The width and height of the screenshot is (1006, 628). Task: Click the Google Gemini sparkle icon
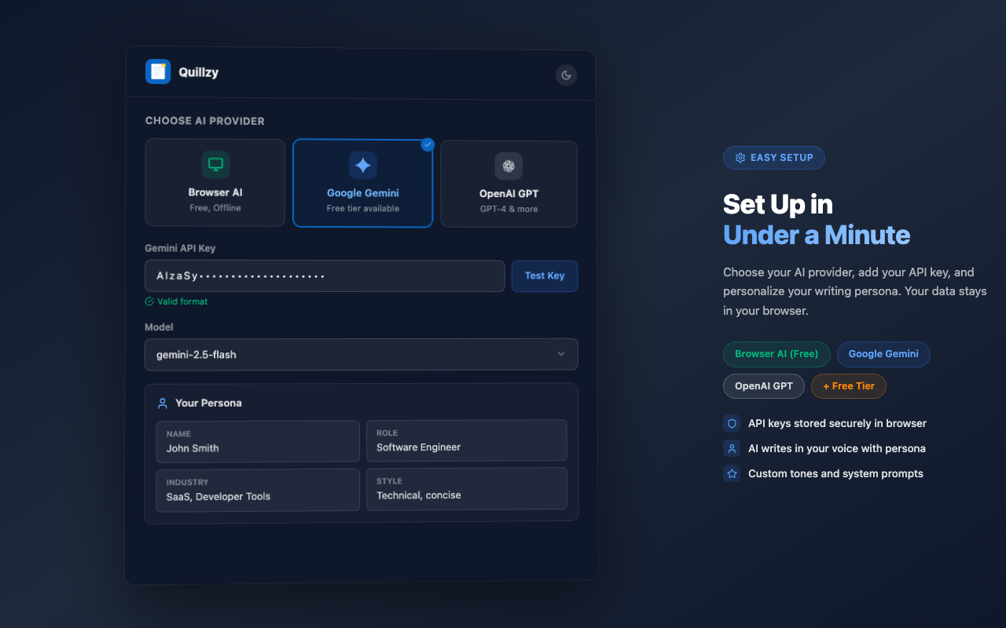tap(362, 166)
